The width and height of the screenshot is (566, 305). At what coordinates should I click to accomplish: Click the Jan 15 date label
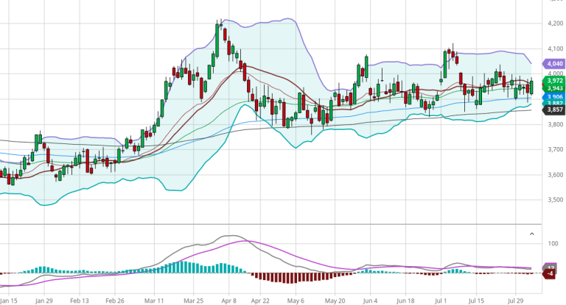[10, 301]
